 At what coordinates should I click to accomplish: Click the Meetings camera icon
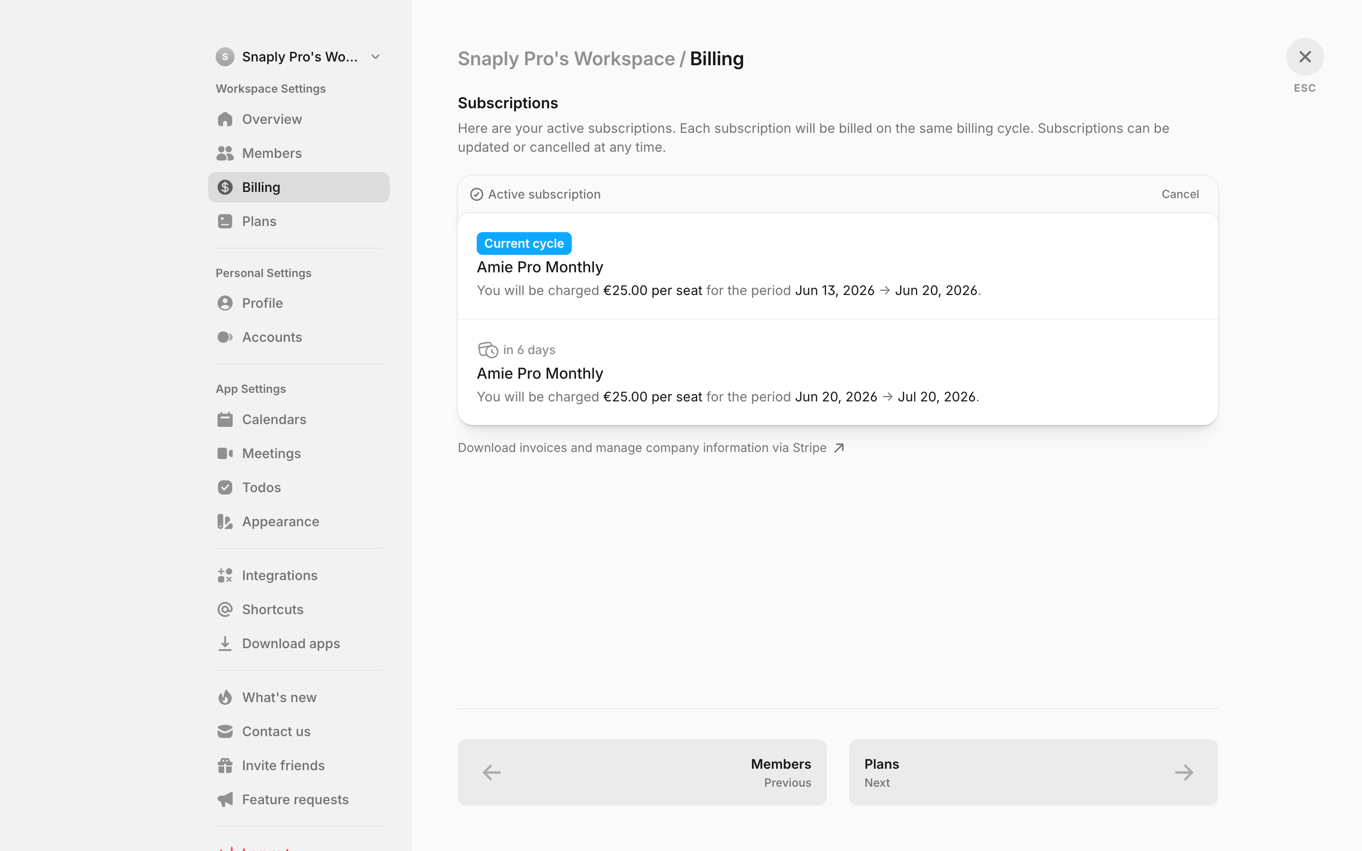[225, 454]
